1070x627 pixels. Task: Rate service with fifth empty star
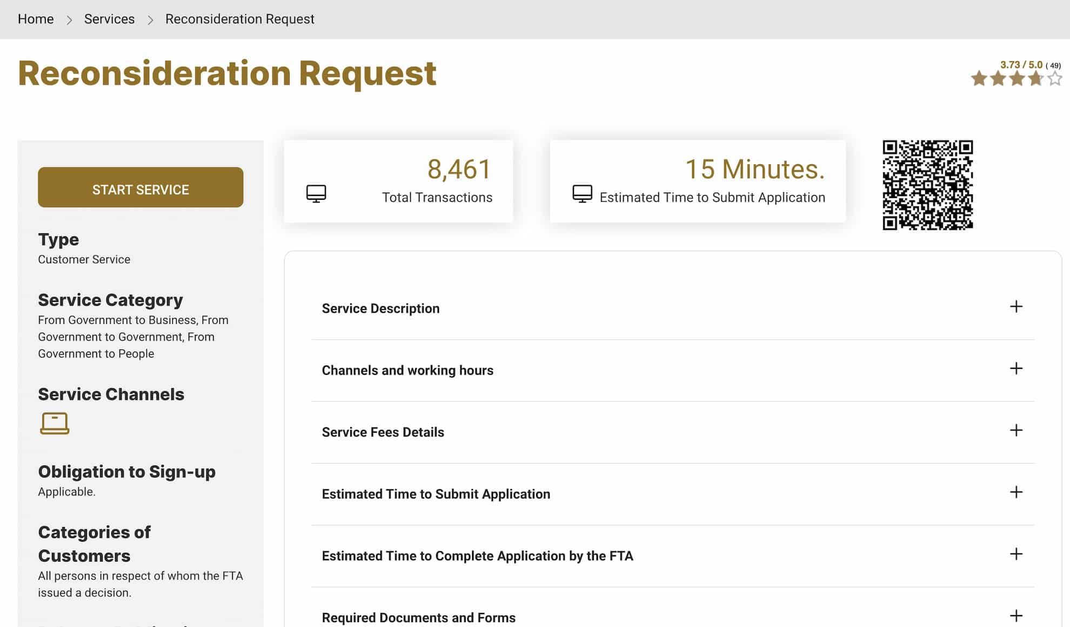coord(1054,79)
